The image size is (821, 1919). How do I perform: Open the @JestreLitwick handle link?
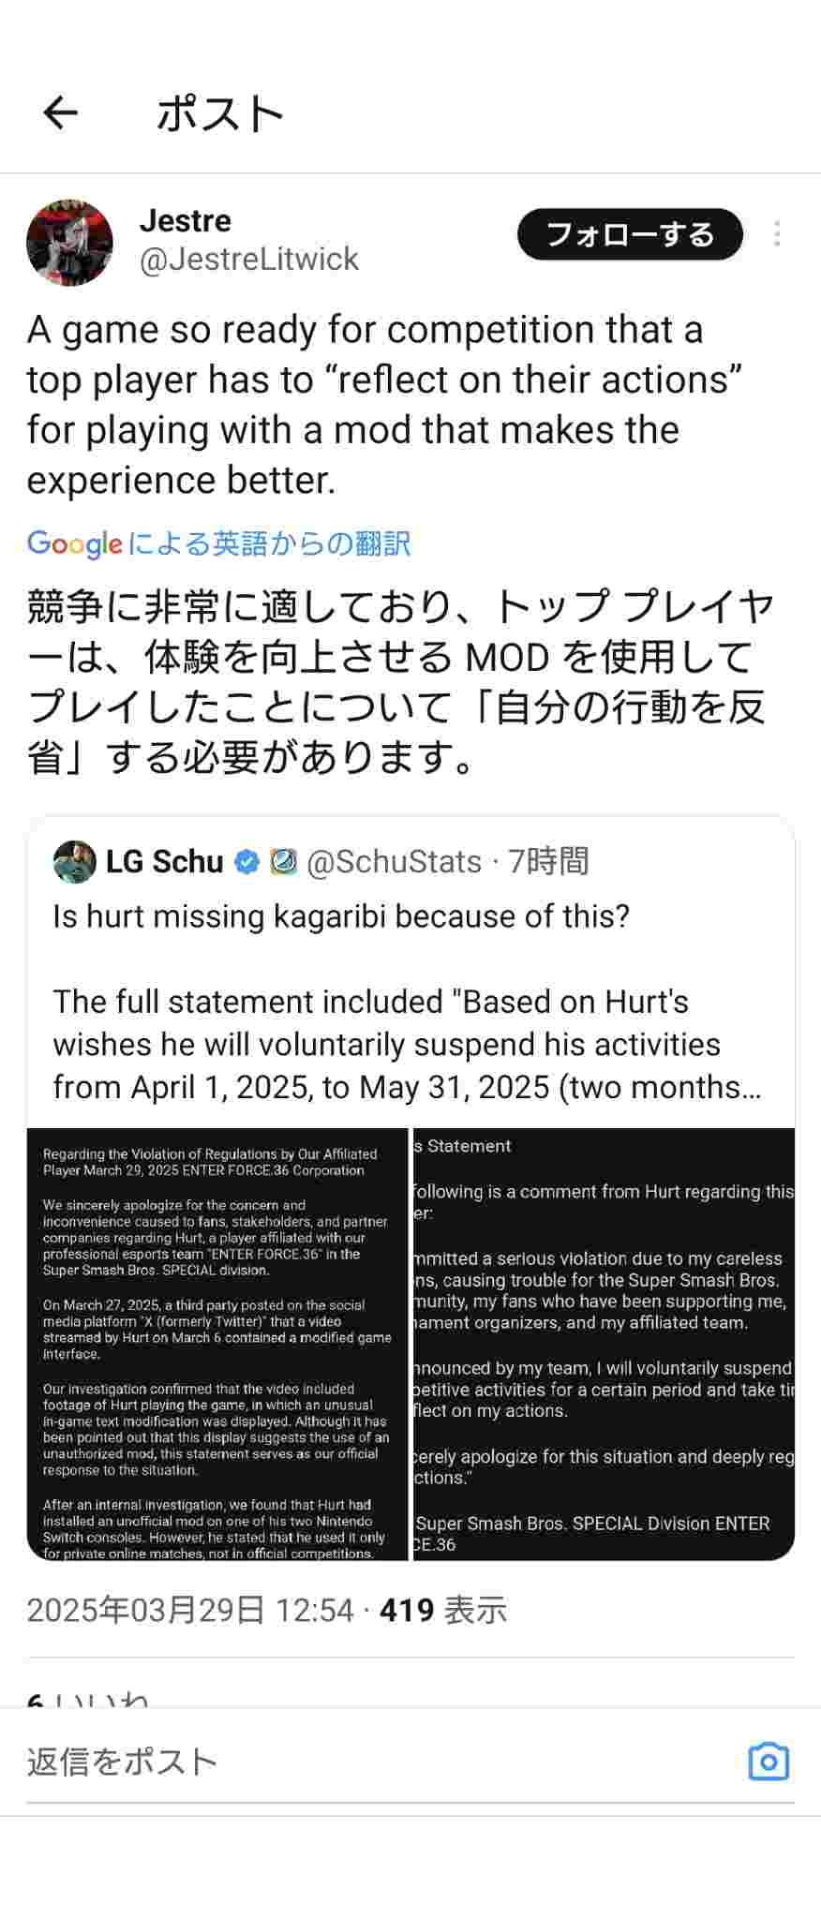tap(248, 259)
